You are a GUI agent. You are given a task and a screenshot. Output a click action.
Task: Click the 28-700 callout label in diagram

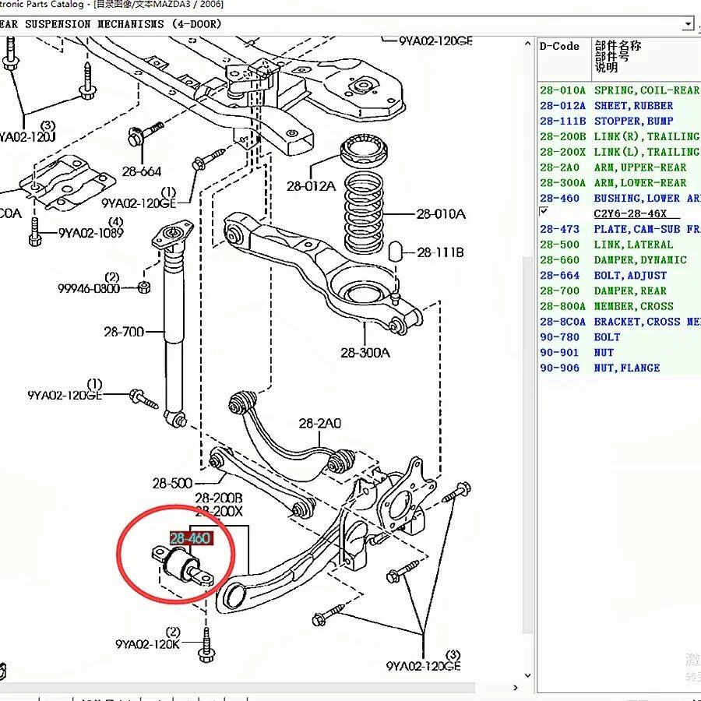click(x=124, y=332)
